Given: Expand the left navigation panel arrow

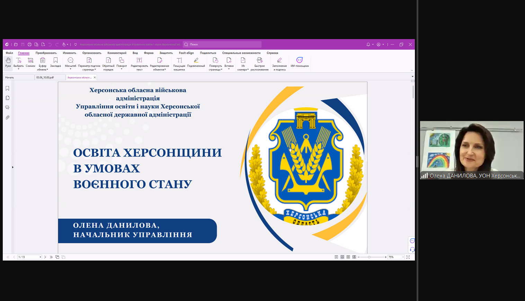Looking at the screenshot, I should tap(13, 167).
